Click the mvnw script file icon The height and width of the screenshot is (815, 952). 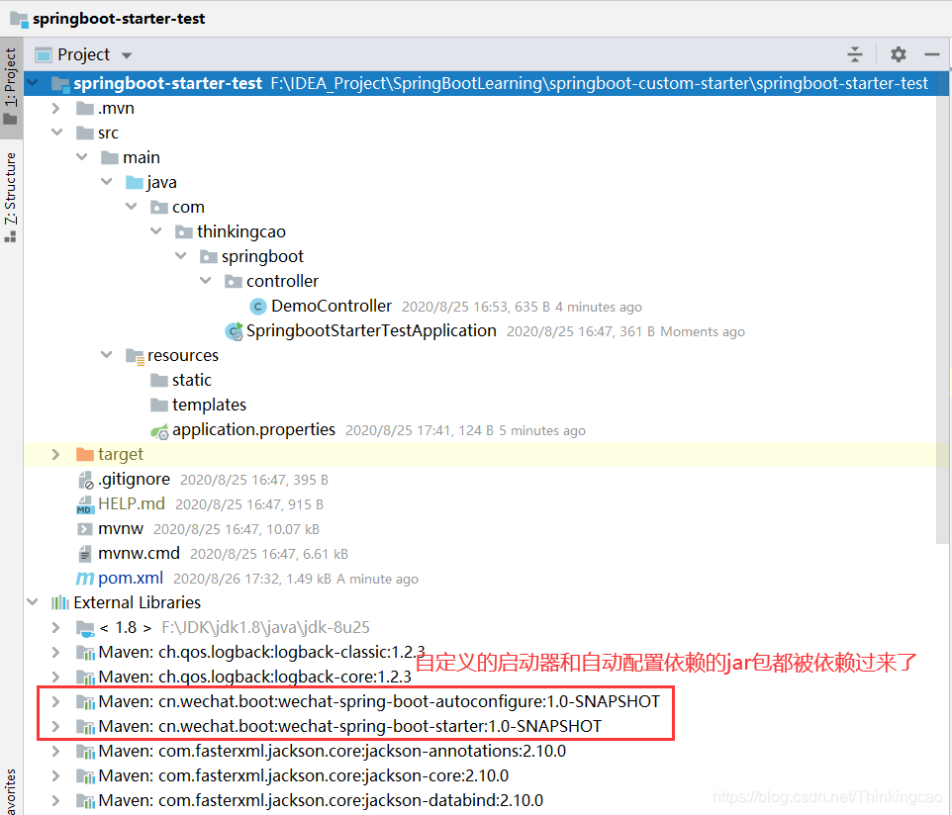(85, 529)
